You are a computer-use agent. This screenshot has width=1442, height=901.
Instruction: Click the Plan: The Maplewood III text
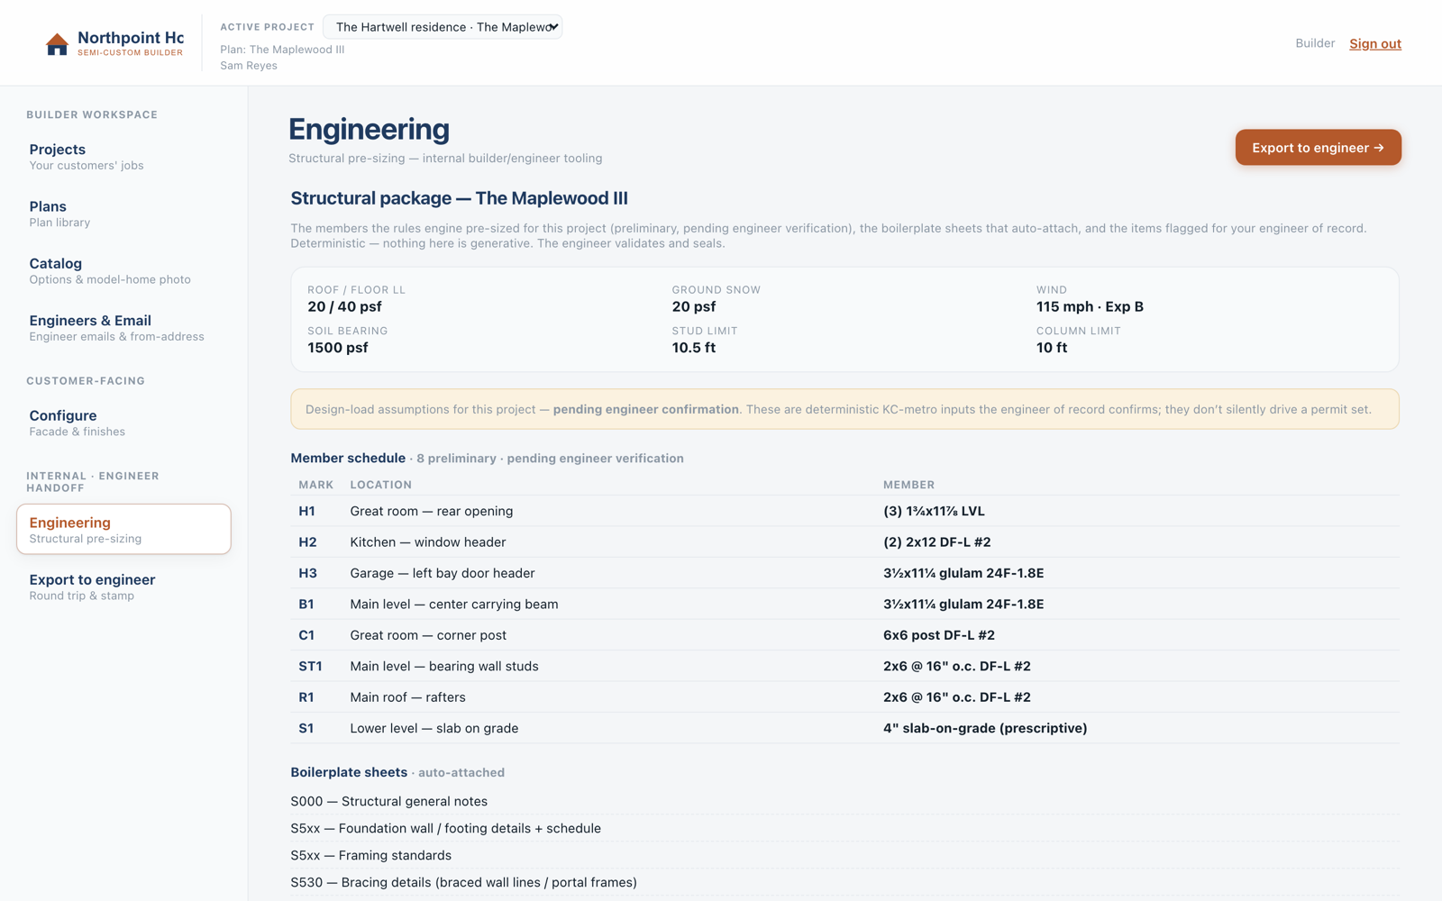point(282,50)
